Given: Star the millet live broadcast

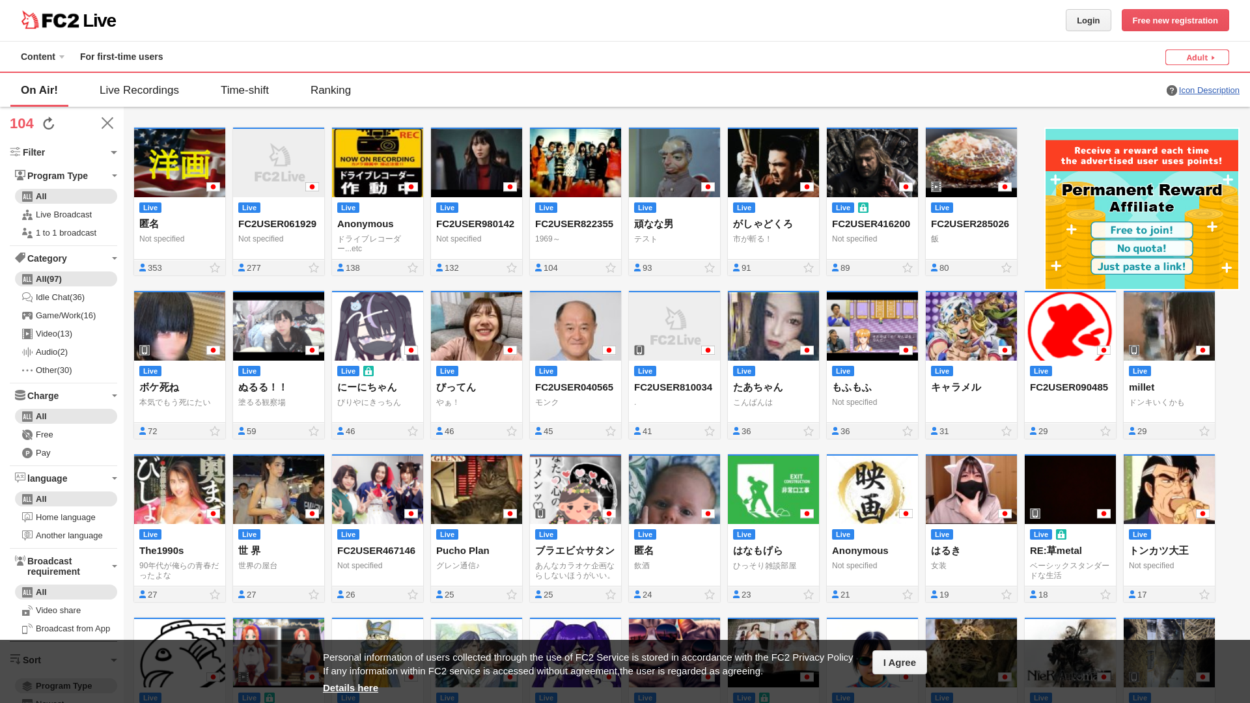Looking at the screenshot, I should pos(1204,431).
